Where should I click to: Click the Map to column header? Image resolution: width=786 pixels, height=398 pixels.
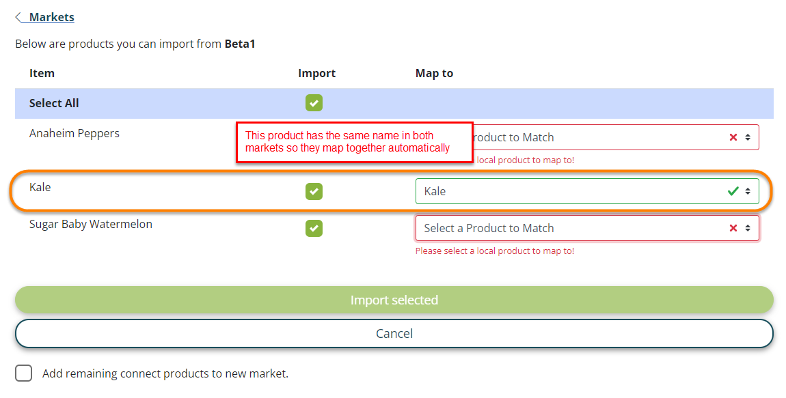click(x=434, y=73)
